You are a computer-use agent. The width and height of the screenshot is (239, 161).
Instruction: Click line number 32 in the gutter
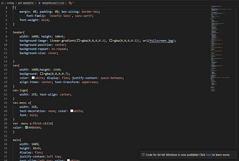pyautogui.click(x=6, y=136)
